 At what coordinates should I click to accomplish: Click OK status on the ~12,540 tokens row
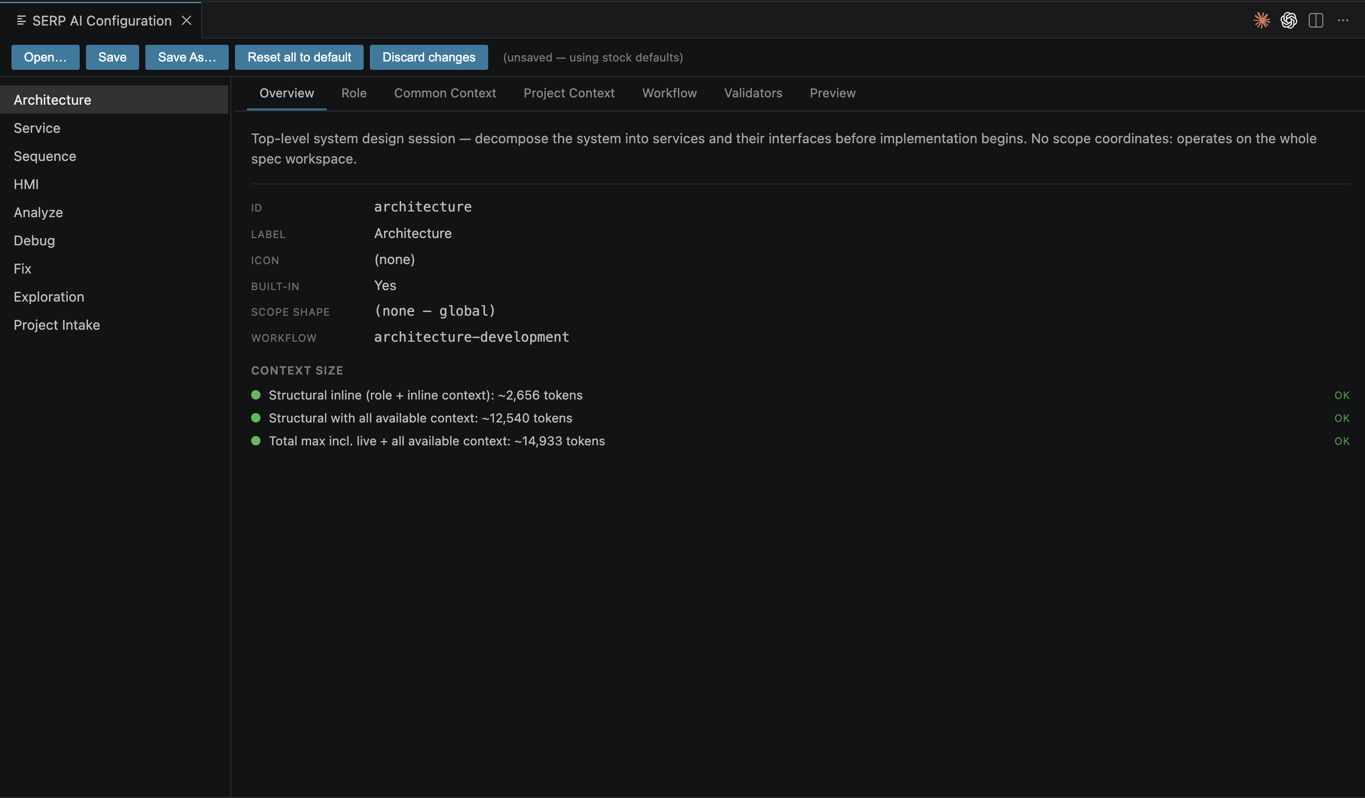click(1342, 418)
